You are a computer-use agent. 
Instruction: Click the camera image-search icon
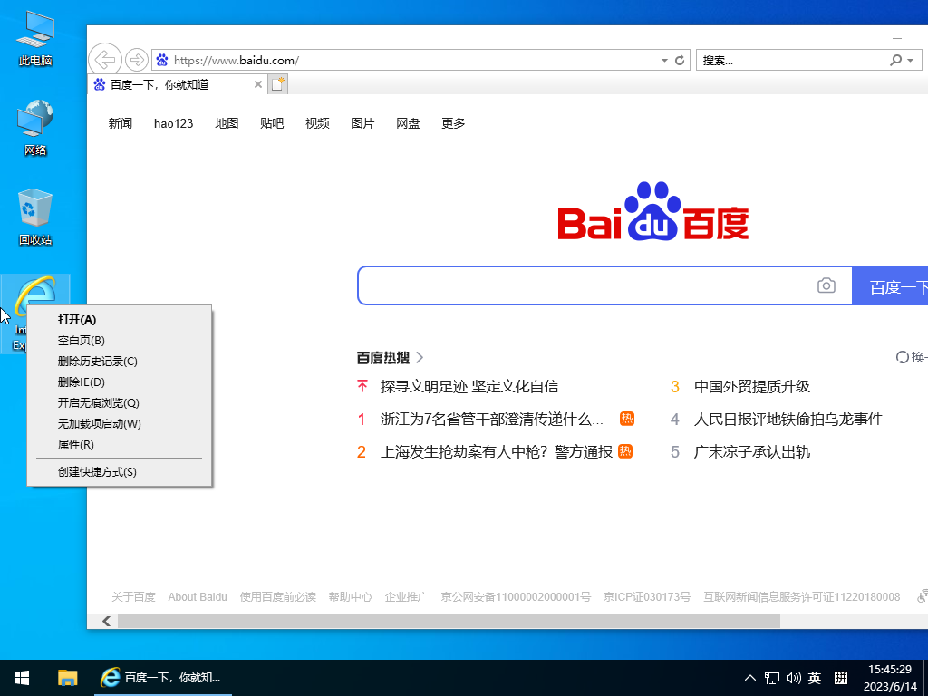(826, 285)
